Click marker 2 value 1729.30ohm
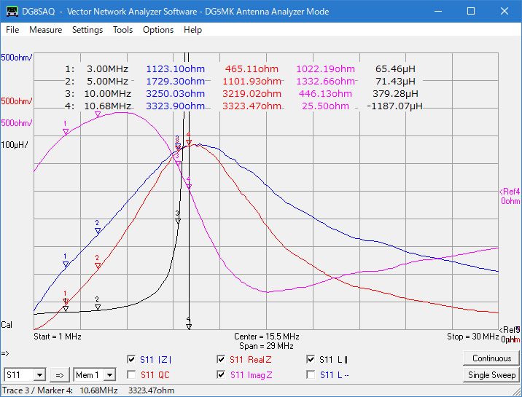The image size is (522, 397). [176, 81]
